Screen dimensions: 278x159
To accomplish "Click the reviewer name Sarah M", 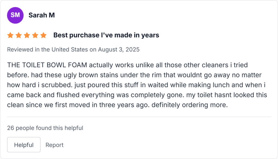I will tap(41, 15).
